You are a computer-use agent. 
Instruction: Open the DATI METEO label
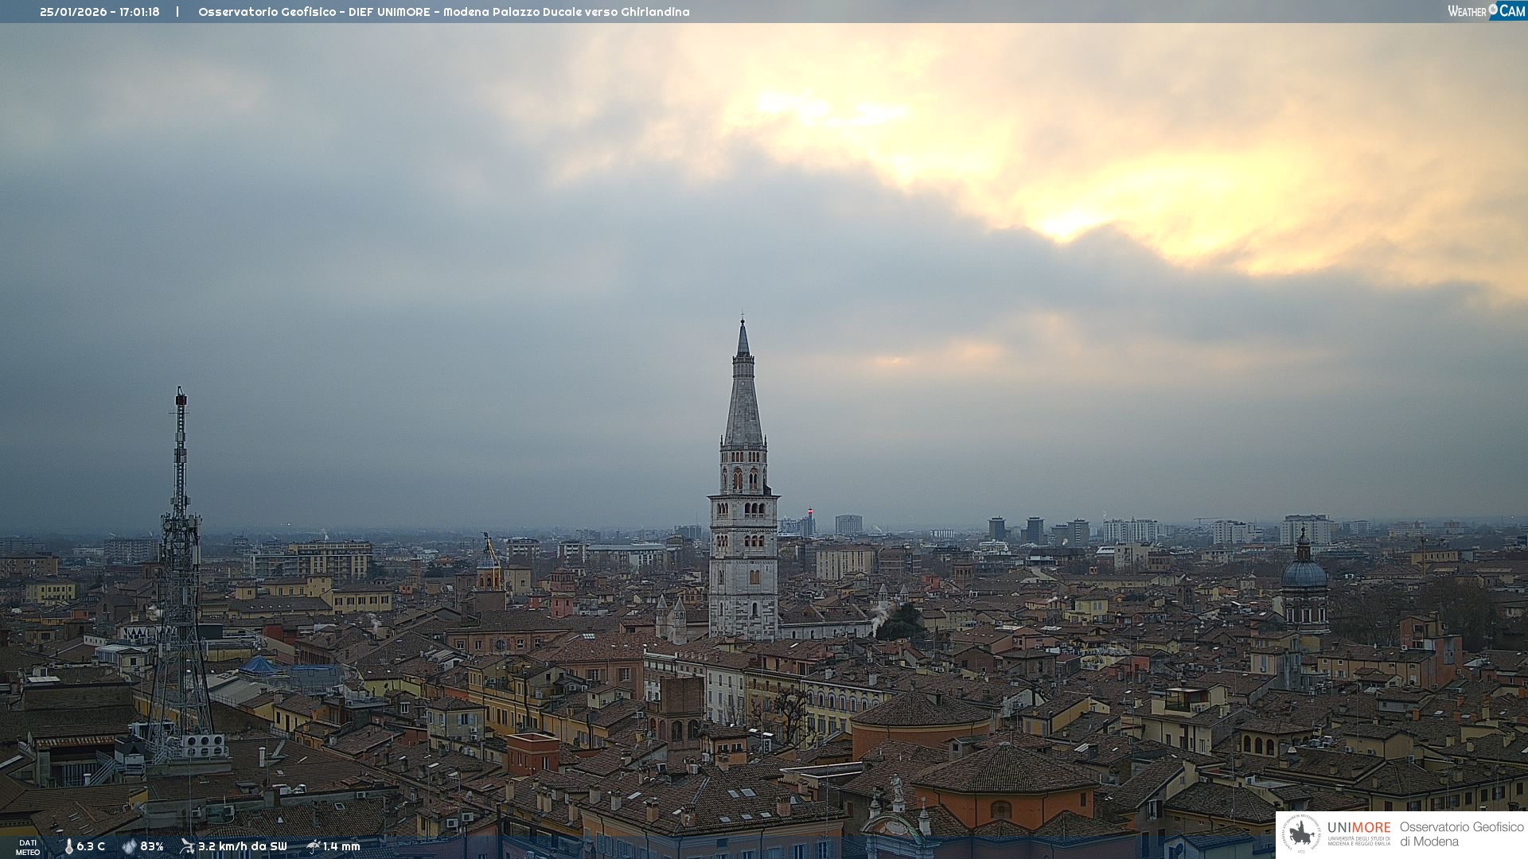click(x=28, y=847)
